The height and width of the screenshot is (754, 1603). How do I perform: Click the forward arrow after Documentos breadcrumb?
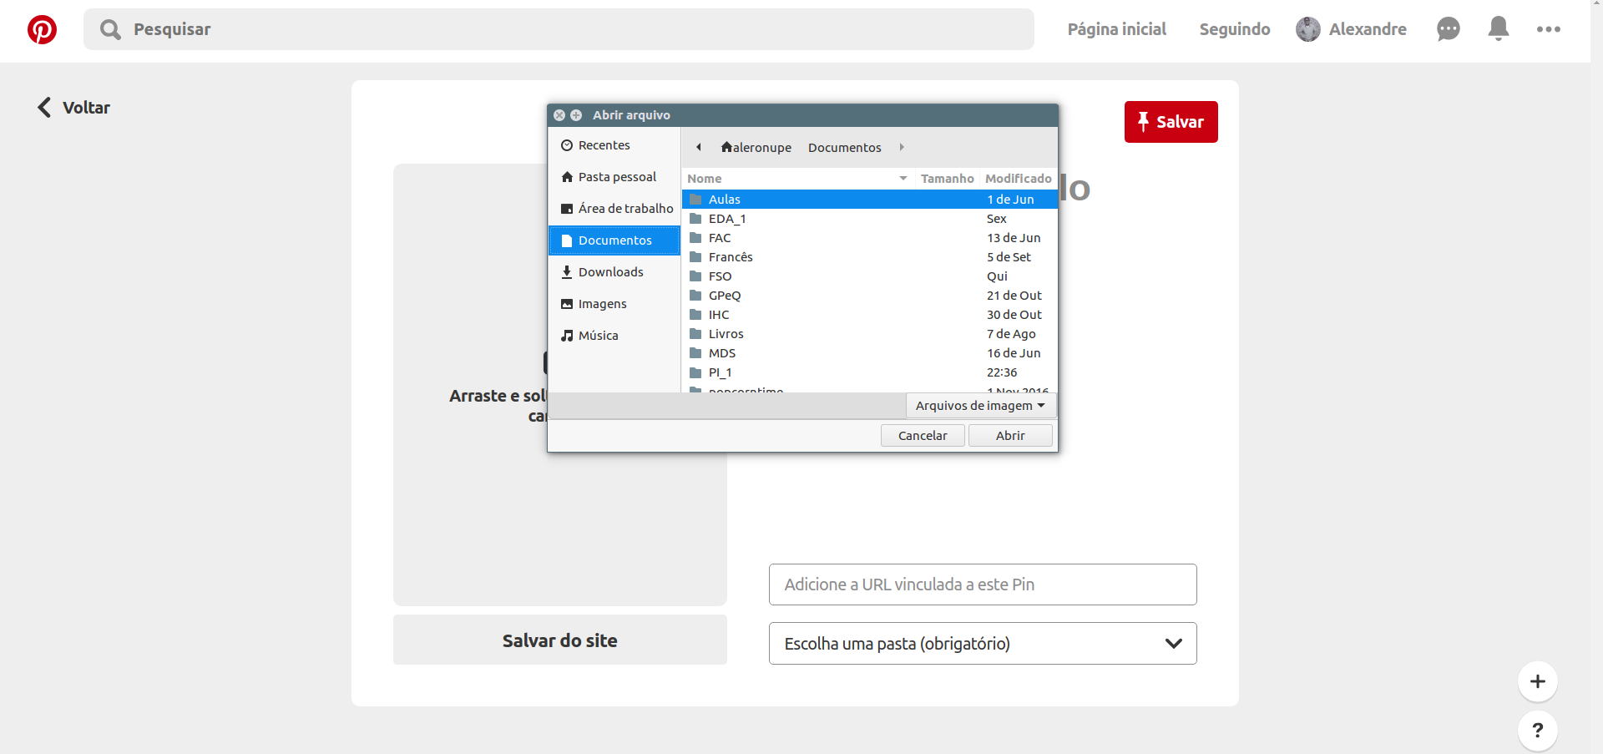coord(902,148)
